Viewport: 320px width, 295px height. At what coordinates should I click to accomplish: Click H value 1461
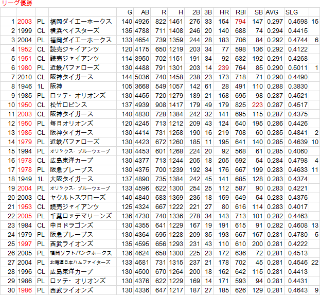(x=176, y=22)
